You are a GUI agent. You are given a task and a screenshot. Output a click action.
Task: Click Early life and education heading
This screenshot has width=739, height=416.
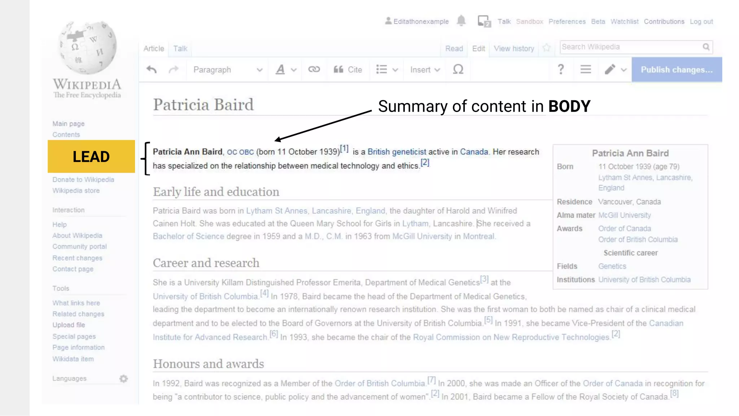coord(216,192)
